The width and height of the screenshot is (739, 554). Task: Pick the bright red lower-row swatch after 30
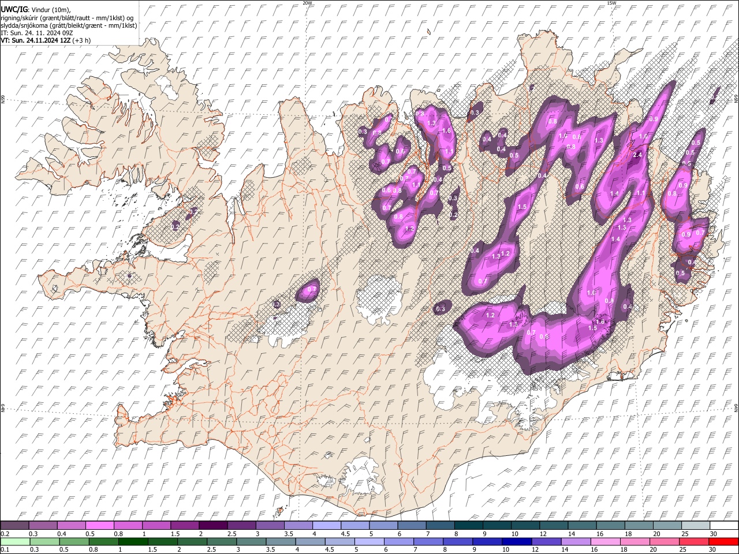[x=724, y=541]
